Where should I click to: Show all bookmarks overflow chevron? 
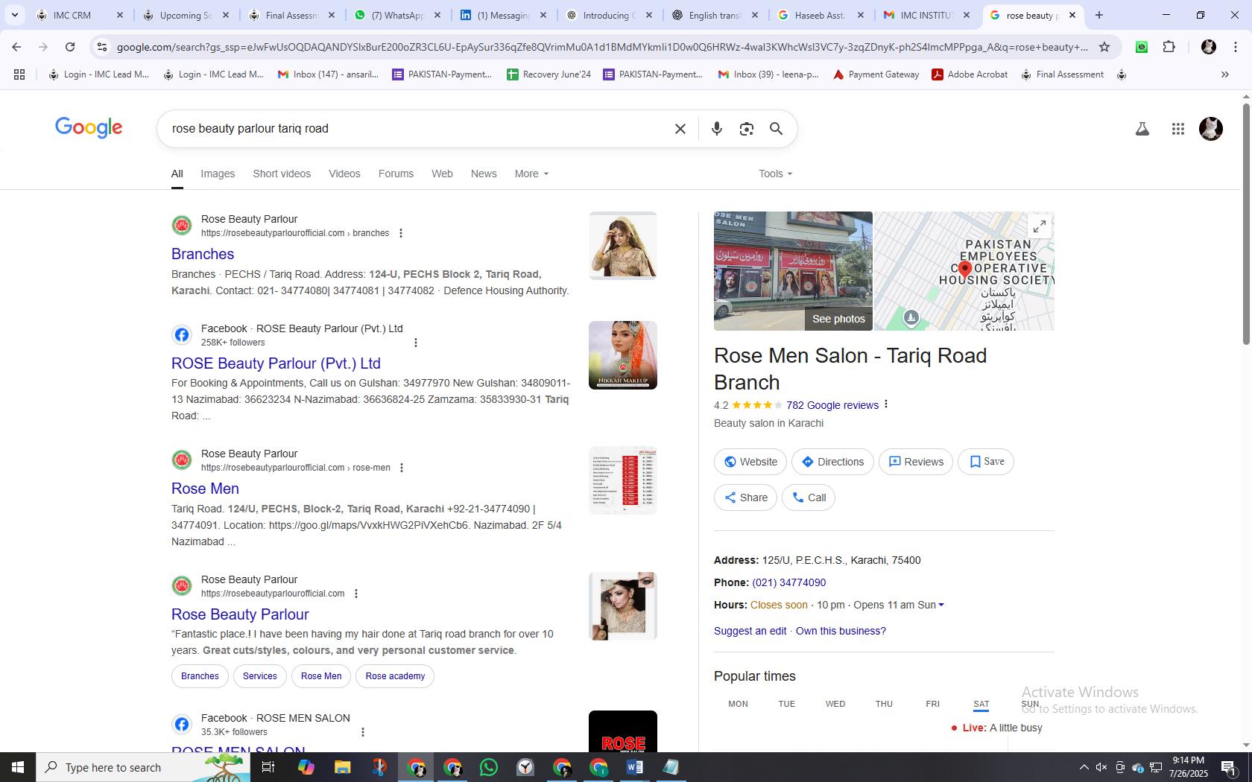coord(1224,74)
